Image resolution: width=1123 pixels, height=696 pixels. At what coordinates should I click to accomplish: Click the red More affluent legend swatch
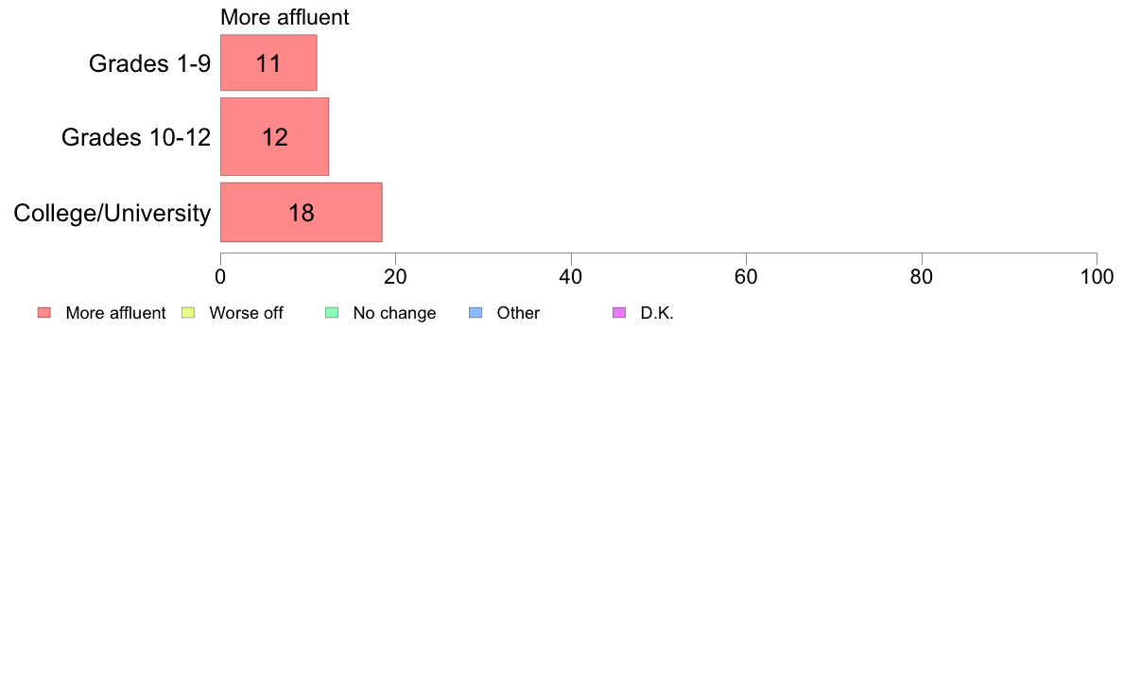pos(44,312)
